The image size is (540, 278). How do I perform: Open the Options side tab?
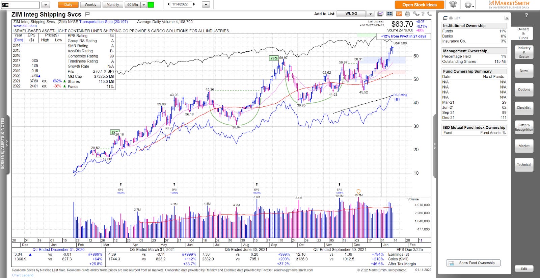coord(524,90)
